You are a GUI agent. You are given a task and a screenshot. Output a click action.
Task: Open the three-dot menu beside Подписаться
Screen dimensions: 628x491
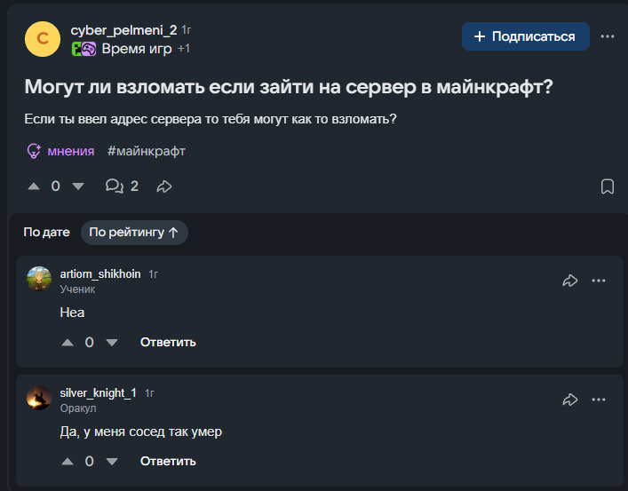click(608, 36)
